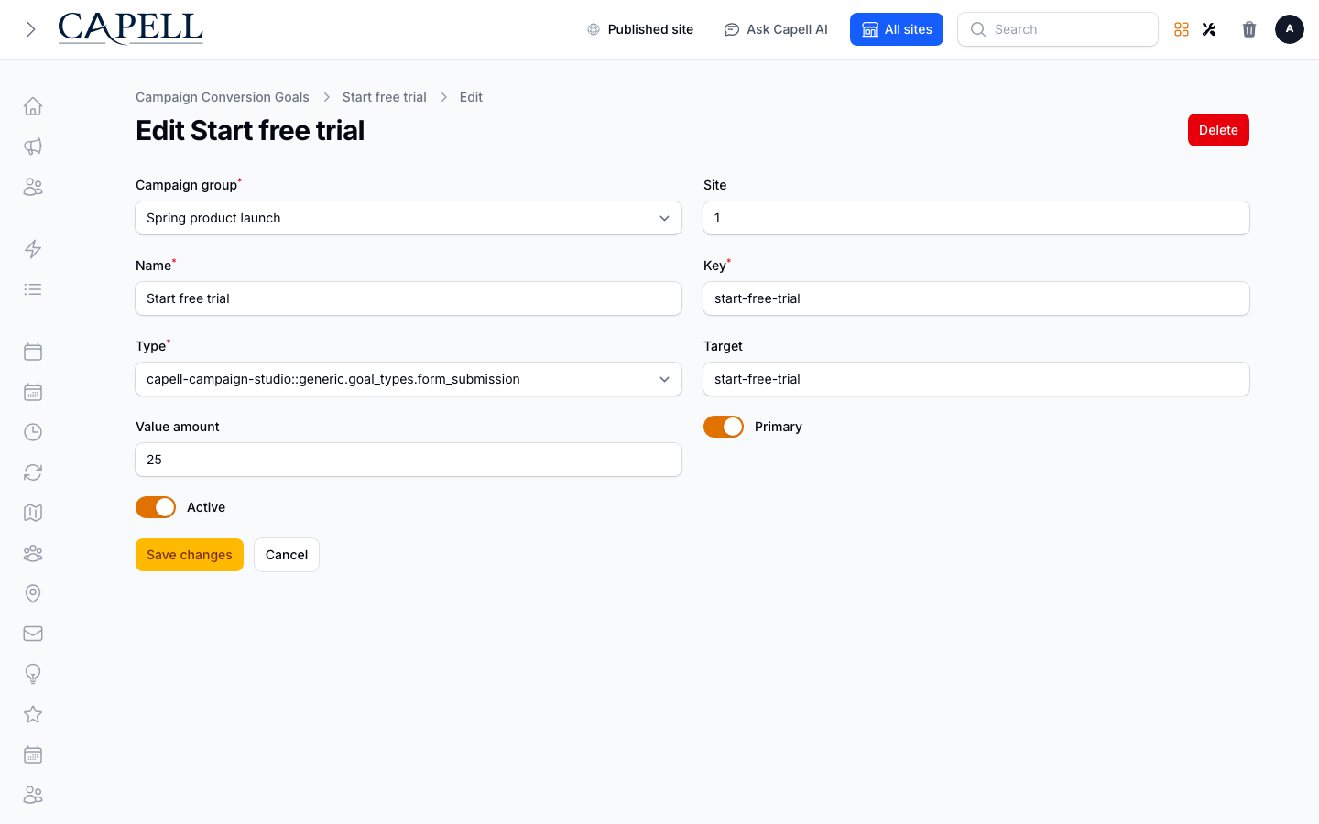Screen dimensions: 1319x824
Task: Click the lightbulb icon in the sidebar
Action: click(x=33, y=674)
